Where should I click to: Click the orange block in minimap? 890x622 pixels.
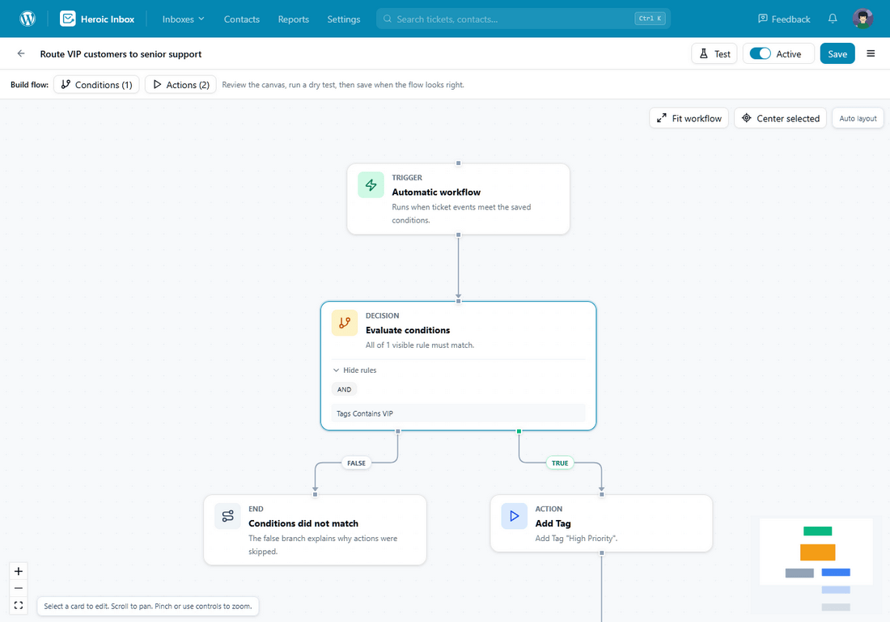(817, 552)
